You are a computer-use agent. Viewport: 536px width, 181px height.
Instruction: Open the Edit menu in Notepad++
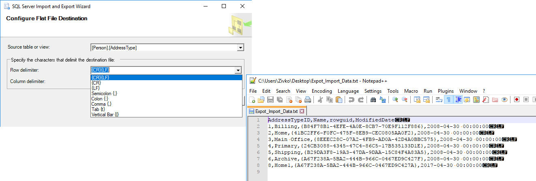tap(266, 91)
